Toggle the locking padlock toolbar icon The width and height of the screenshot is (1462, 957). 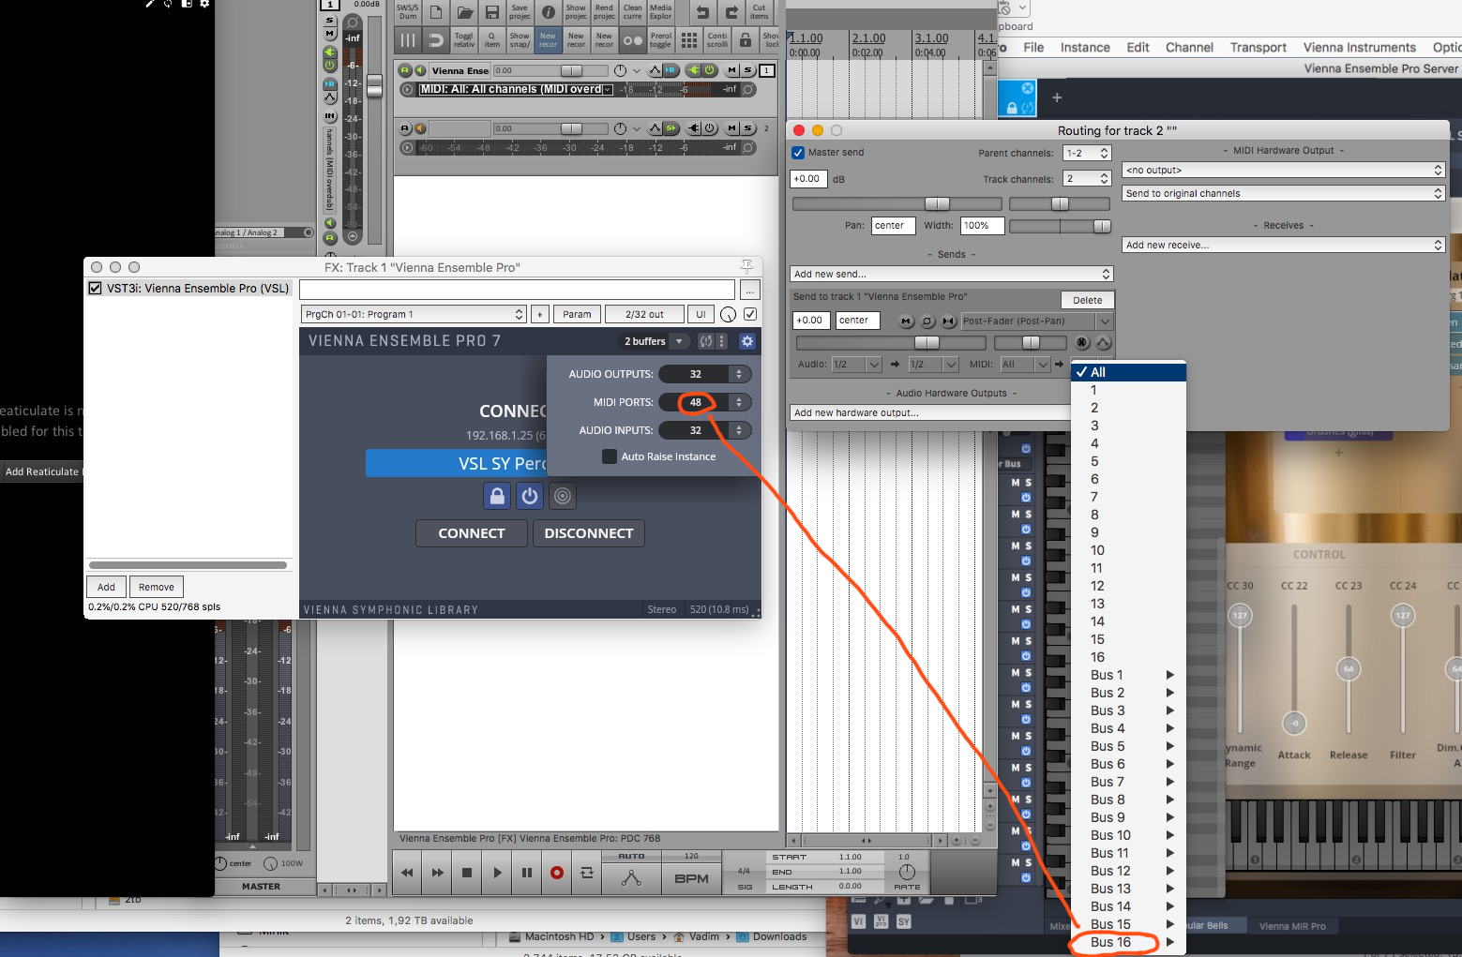click(x=746, y=39)
